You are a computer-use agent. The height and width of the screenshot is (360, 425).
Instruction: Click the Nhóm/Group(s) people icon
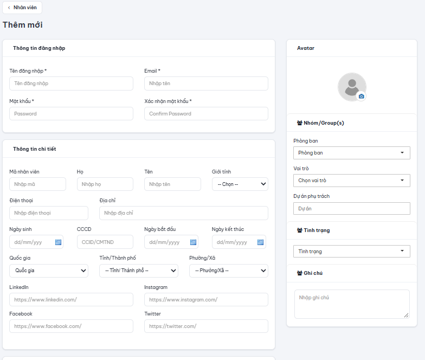(x=299, y=123)
